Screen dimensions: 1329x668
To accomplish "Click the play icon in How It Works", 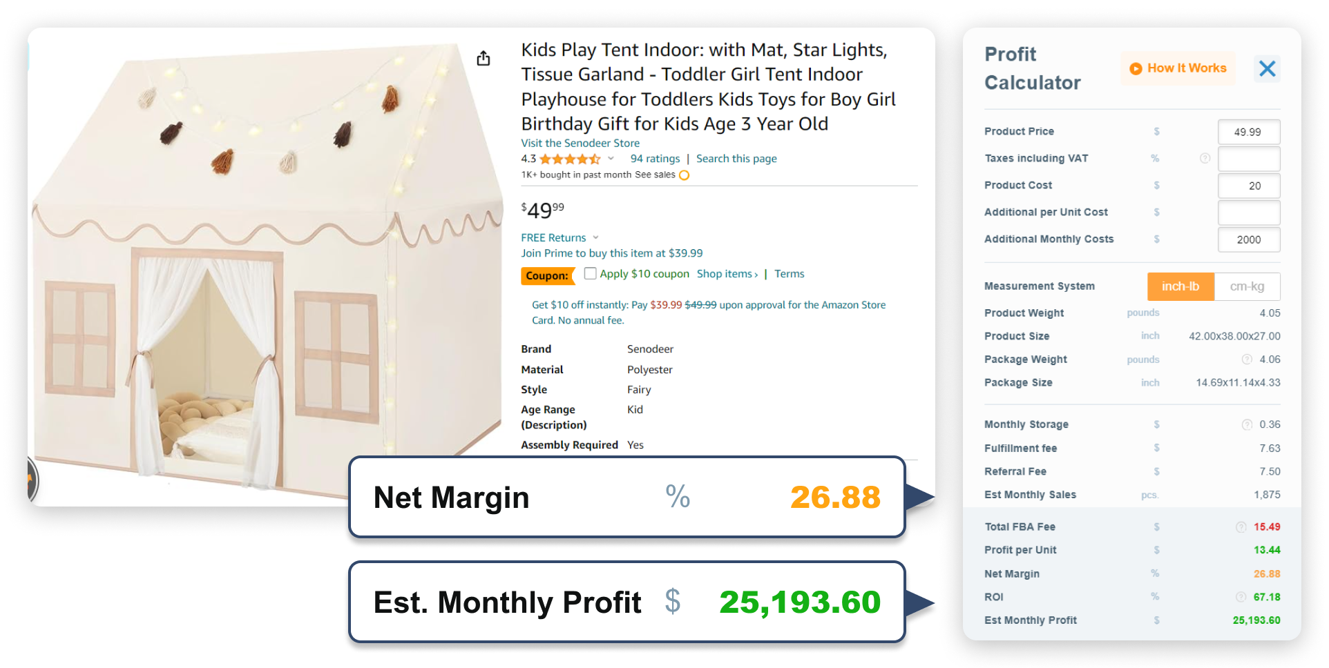I will pos(1135,68).
